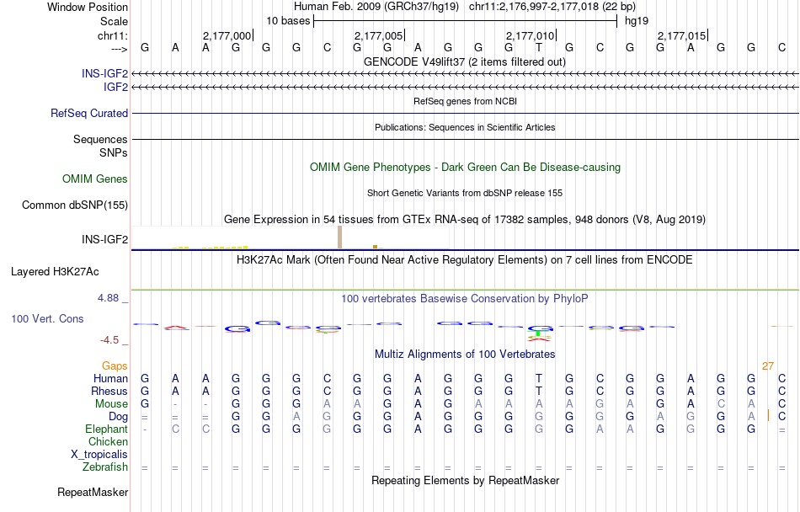The height and width of the screenshot is (512, 800).
Task: Open the H3K27Ac Mark track title
Action: (x=465, y=259)
